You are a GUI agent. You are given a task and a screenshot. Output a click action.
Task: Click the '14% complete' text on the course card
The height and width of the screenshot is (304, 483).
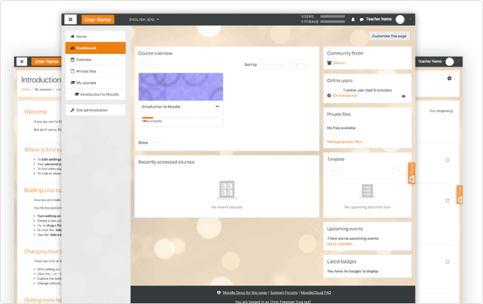click(x=152, y=121)
